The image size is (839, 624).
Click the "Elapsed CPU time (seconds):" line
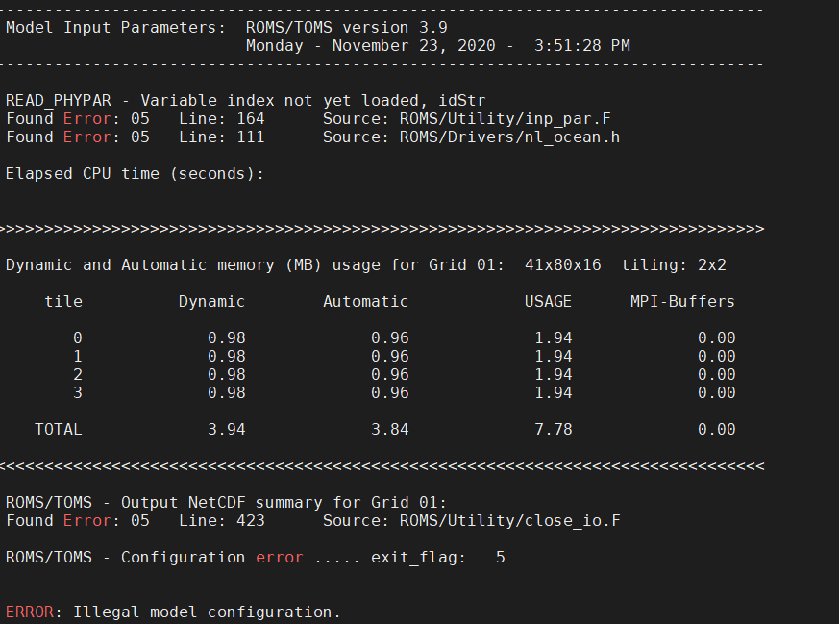click(135, 174)
